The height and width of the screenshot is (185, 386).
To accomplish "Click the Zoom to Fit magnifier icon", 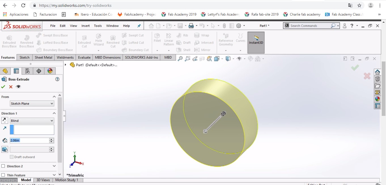I will (180, 59).
